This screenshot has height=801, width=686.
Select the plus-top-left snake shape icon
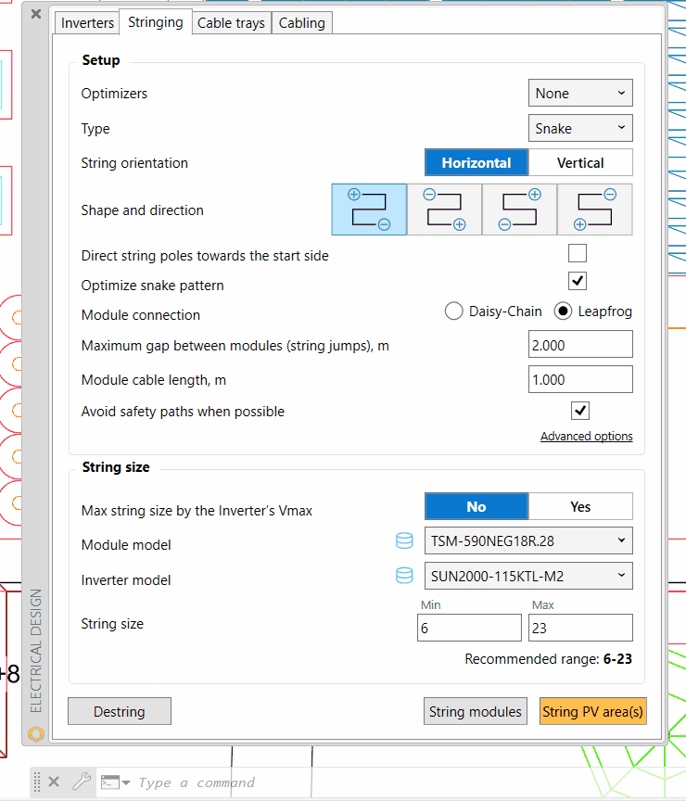369,210
